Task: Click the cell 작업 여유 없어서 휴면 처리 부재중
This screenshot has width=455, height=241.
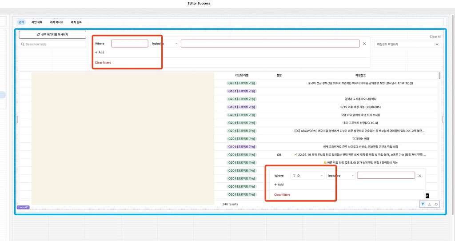Action: point(361,115)
